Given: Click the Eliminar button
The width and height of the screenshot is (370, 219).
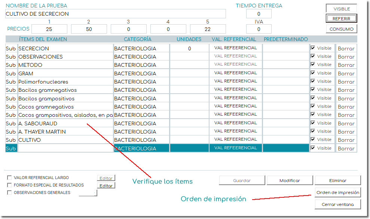Looking at the screenshot, I should pos(337,181).
